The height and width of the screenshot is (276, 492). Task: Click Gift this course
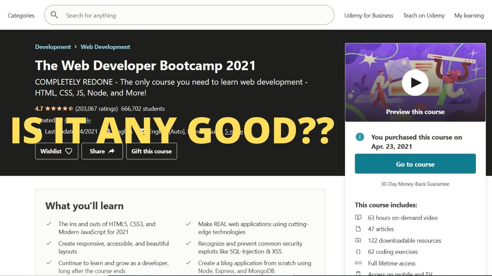click(x=151, y=151)
